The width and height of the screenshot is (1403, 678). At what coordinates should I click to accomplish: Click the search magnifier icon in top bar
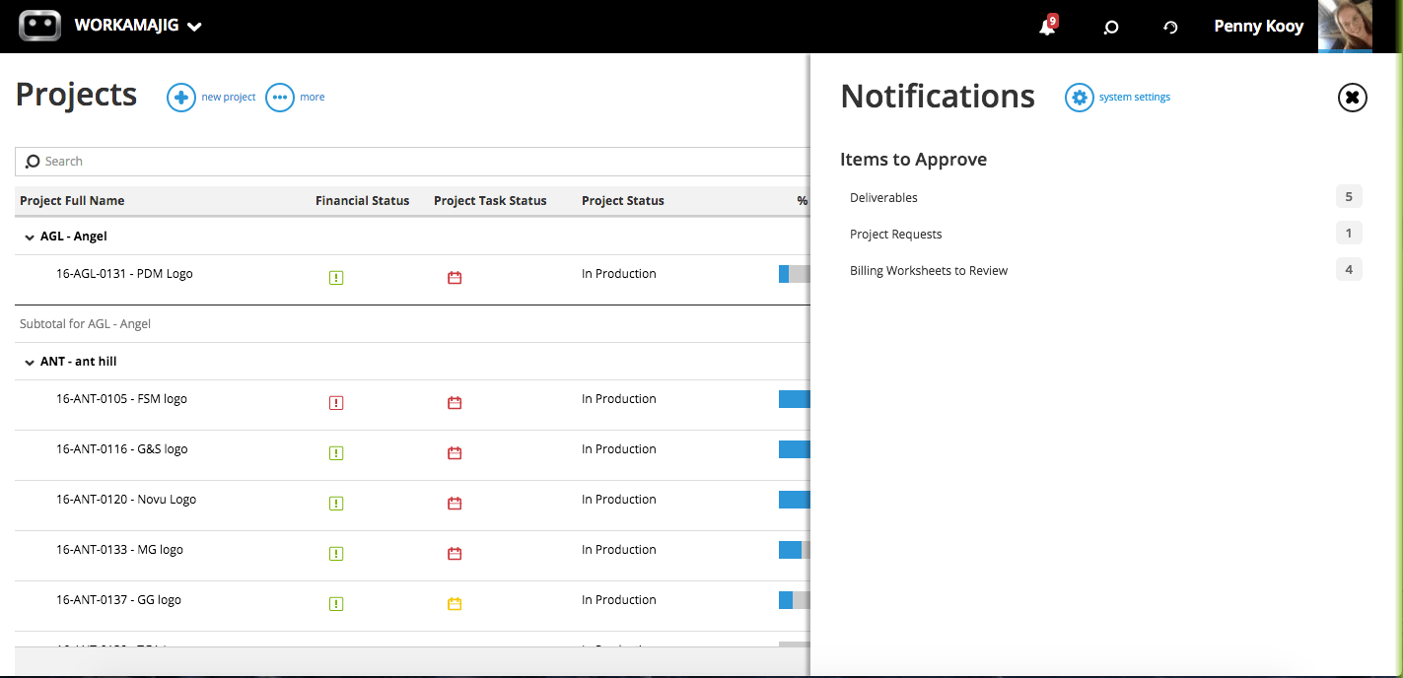click(x=1110, y=28)
